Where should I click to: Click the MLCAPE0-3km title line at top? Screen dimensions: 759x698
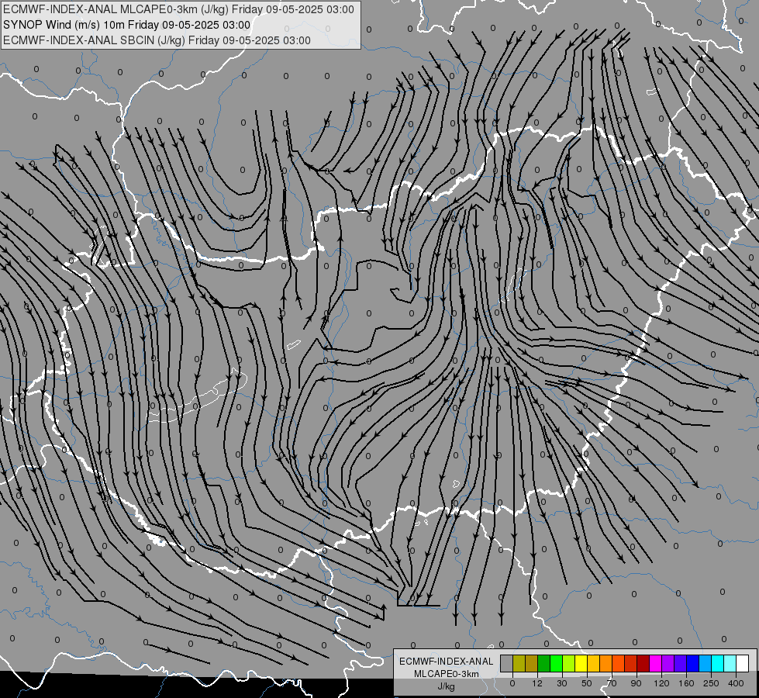point(178,9)
